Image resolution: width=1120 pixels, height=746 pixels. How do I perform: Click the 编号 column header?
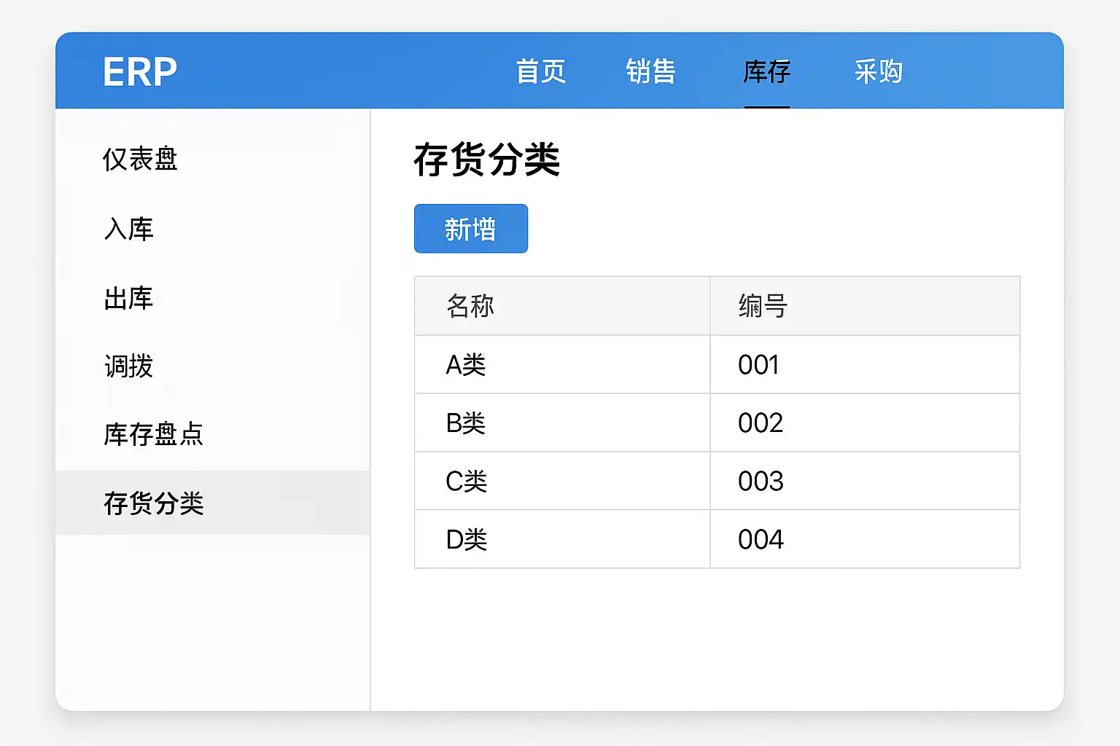[x=762, y=306]
